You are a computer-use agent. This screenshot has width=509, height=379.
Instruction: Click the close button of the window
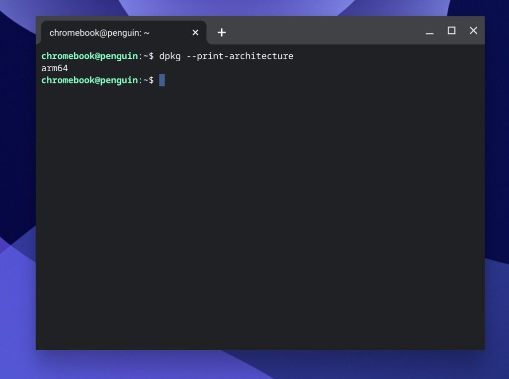click(x=473, y=30)
